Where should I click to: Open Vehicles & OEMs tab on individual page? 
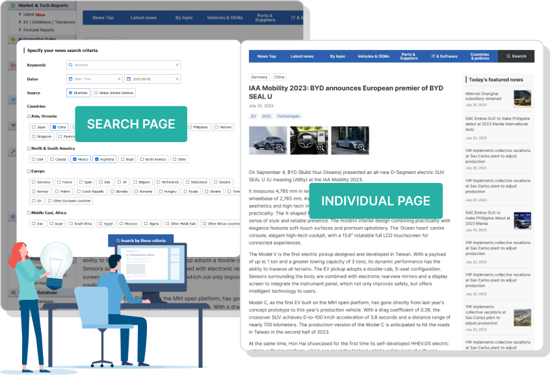coord(374,56)
